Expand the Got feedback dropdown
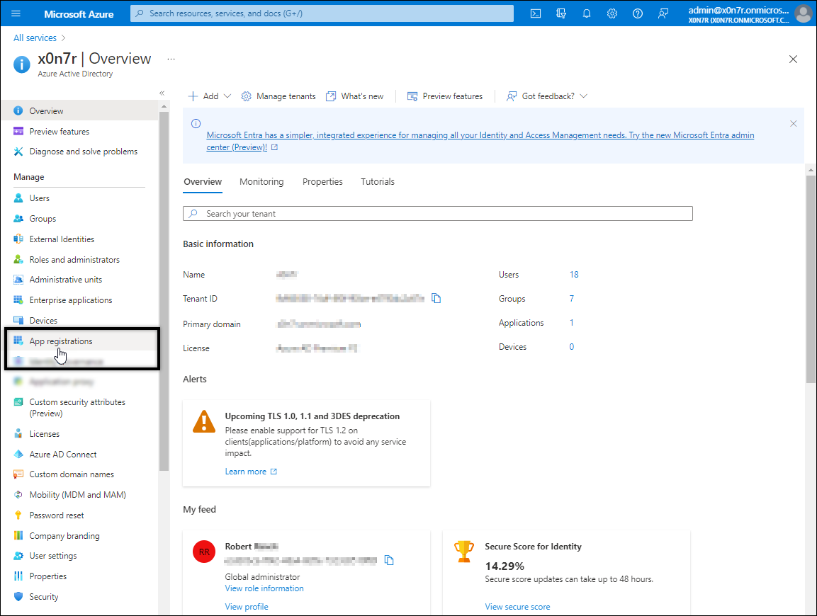The width and height of the screenshot is (817, 616). 547,96
